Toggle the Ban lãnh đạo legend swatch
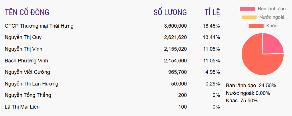The width and height of the screenshot is (292, 116). [x=247, y=9]
